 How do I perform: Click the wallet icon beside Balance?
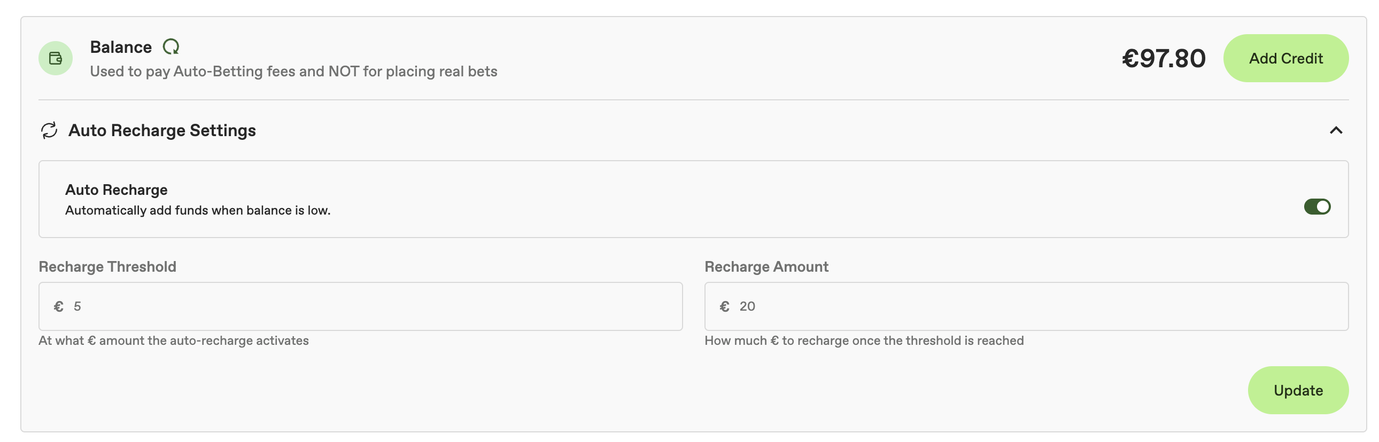point(55,58)
